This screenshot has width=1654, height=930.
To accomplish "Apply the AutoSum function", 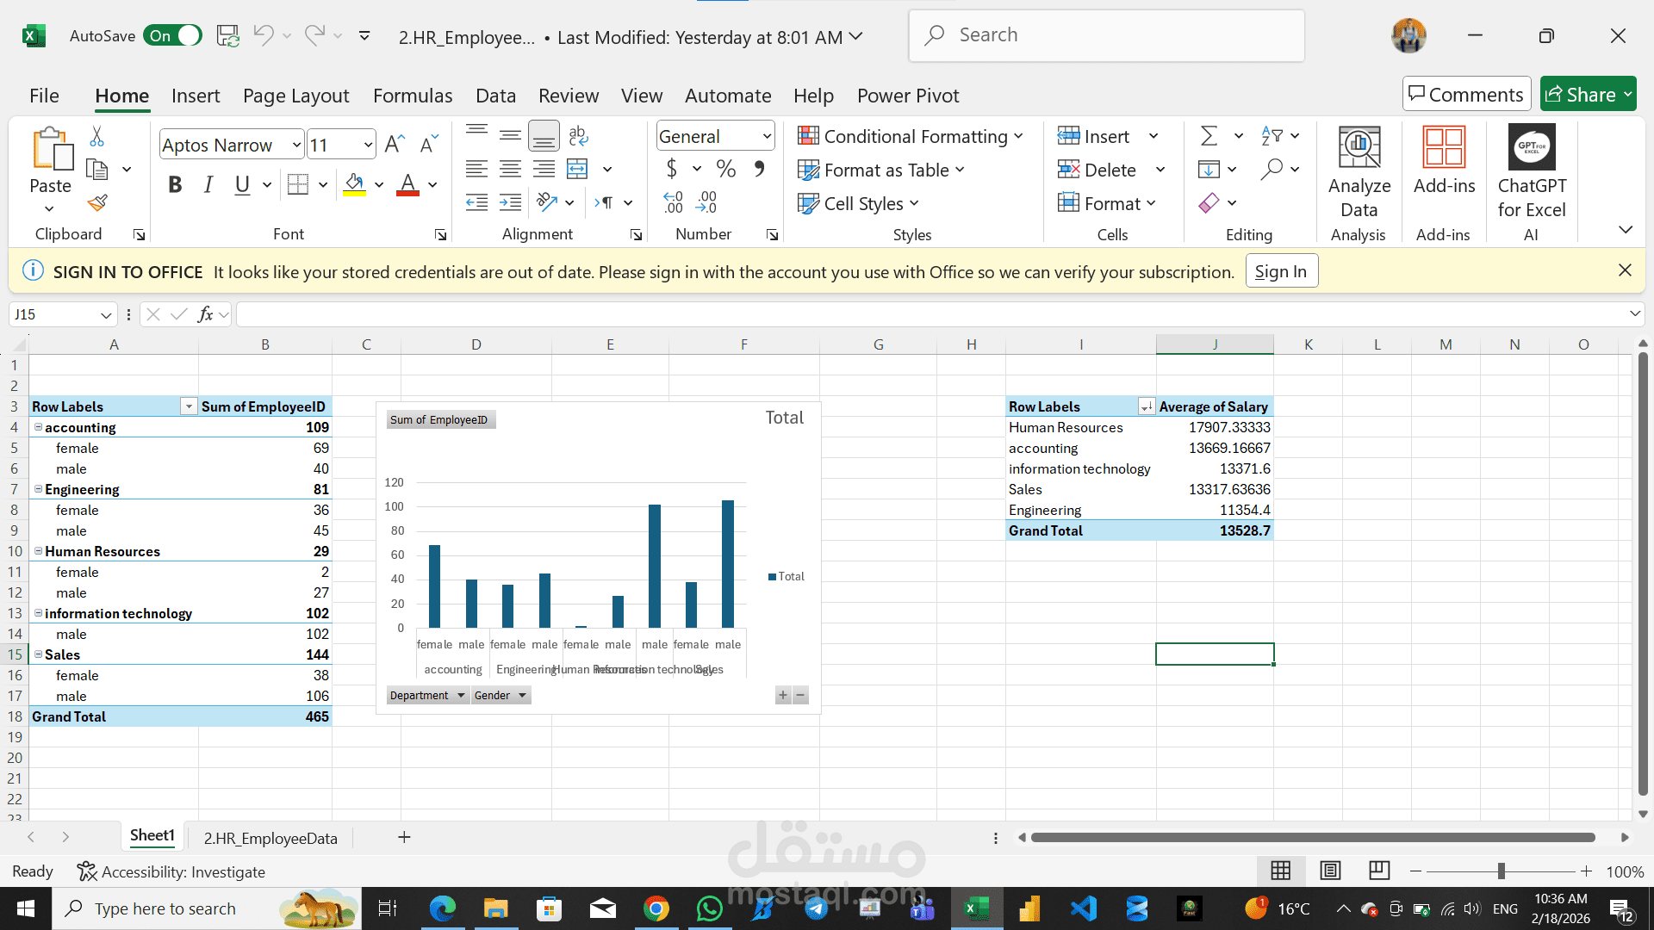I will coord(1210,135).
